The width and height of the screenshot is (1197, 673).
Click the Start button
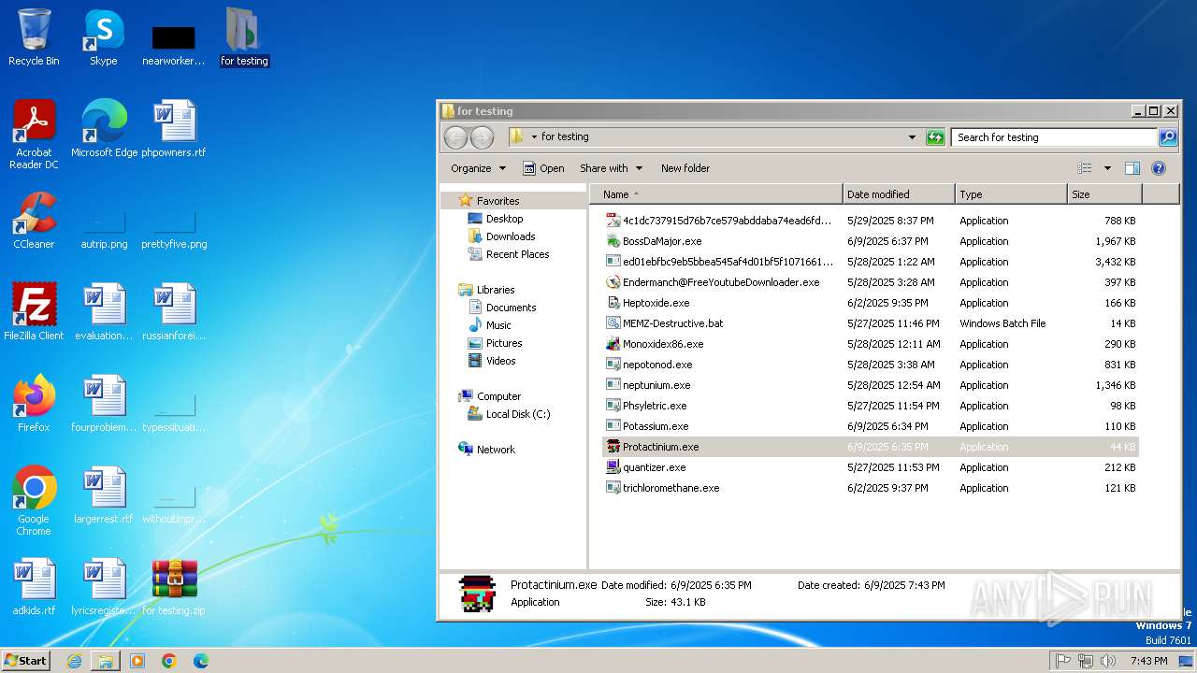tap(26, 661)
